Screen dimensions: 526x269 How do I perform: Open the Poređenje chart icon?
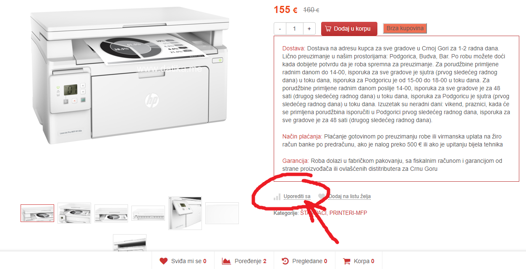[x=227, y=261]
